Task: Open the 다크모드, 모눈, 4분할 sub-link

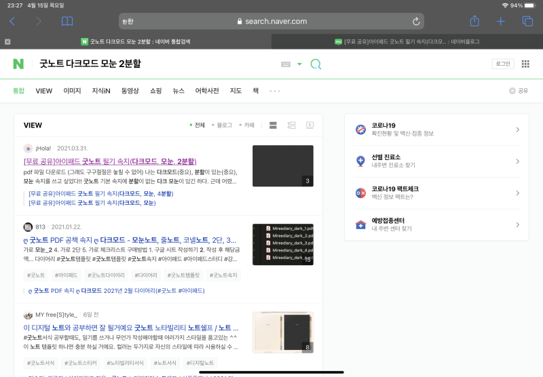Action: tap(100, 194)
